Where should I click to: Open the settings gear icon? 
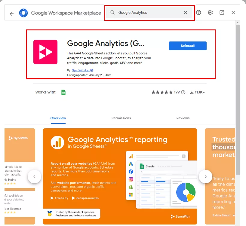tap(210, 13)
